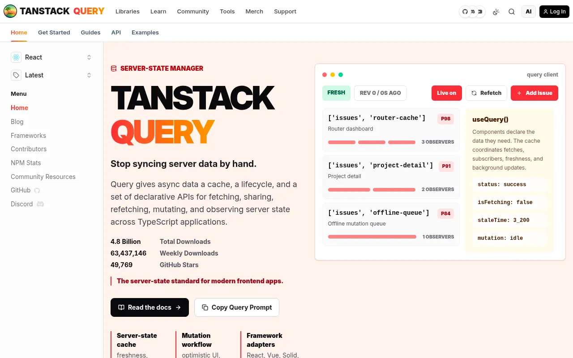Open the GitHub icon in the header
This screenshot has height=358, width=573.
(x=465, y=12)
